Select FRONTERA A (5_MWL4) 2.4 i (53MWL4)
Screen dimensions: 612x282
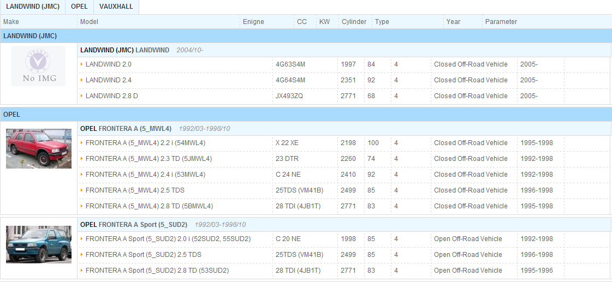pyautogui.click(x=145, y=175)
